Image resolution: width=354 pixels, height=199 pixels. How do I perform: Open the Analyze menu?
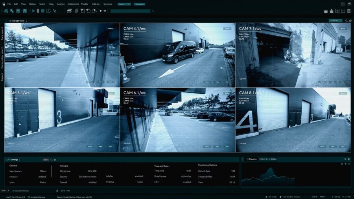pos(61,4)
